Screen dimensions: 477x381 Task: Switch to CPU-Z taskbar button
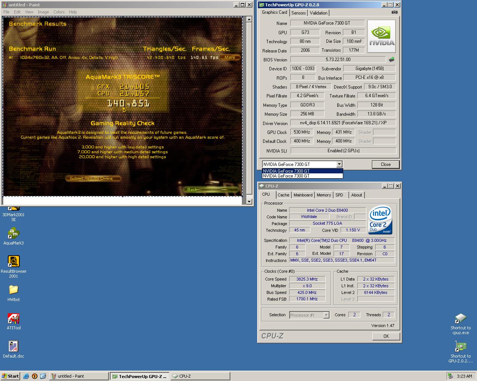(200, 376)
